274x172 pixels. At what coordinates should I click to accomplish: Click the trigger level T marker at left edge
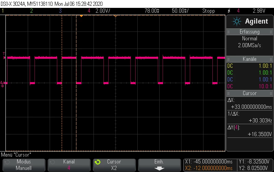[x=4, y=56]
